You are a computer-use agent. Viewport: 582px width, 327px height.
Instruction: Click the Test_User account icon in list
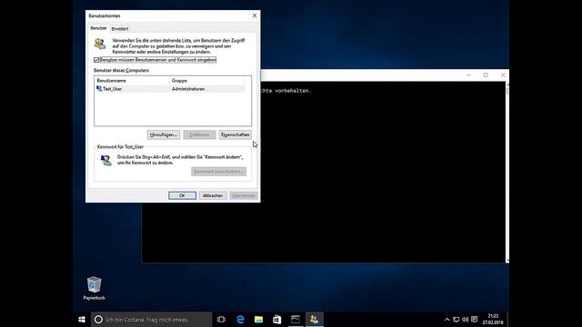(x=99, y=89)
